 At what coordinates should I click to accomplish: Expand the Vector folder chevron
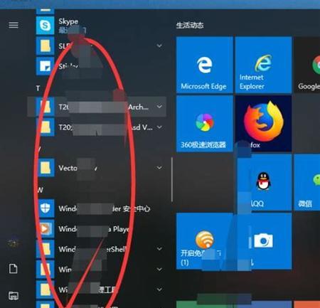pos(159,168)
